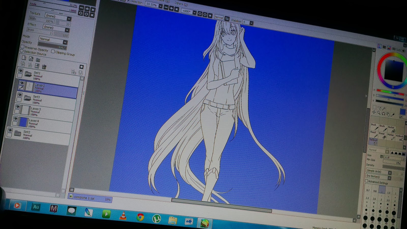Expand Advanced Settings checkbox
This screenshot has height=229, width=407.
pos(367,181)
